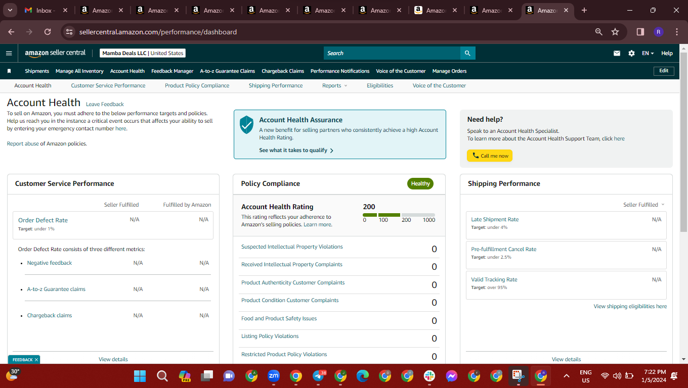Click the Edit favorites button
The width and height of the screenshot is (688, 388).
point(664,71)
